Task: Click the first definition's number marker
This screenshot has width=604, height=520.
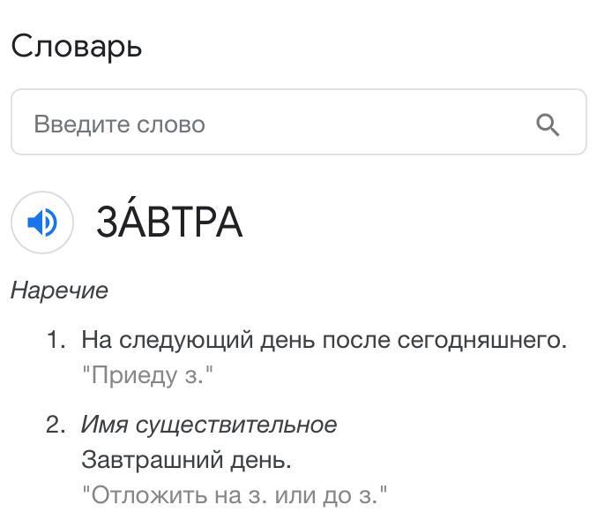Action: pos(56,340)
